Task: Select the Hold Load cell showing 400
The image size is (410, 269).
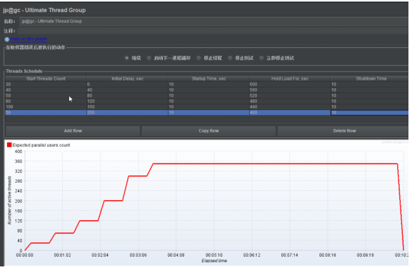Action: [x=290, y=113]
